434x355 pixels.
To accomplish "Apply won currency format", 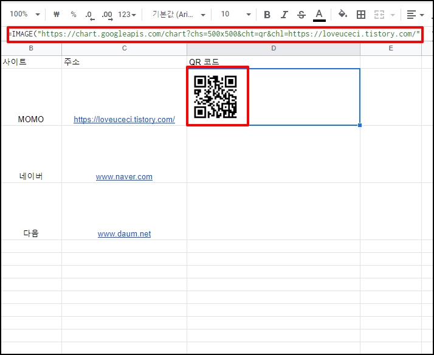I will 57,14.
